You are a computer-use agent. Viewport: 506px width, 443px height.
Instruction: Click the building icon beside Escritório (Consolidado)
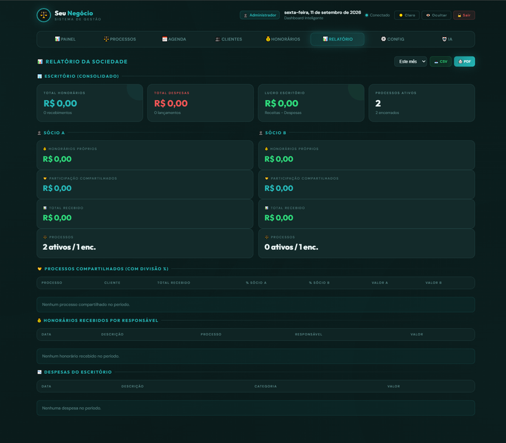click(x=40, y=76)
